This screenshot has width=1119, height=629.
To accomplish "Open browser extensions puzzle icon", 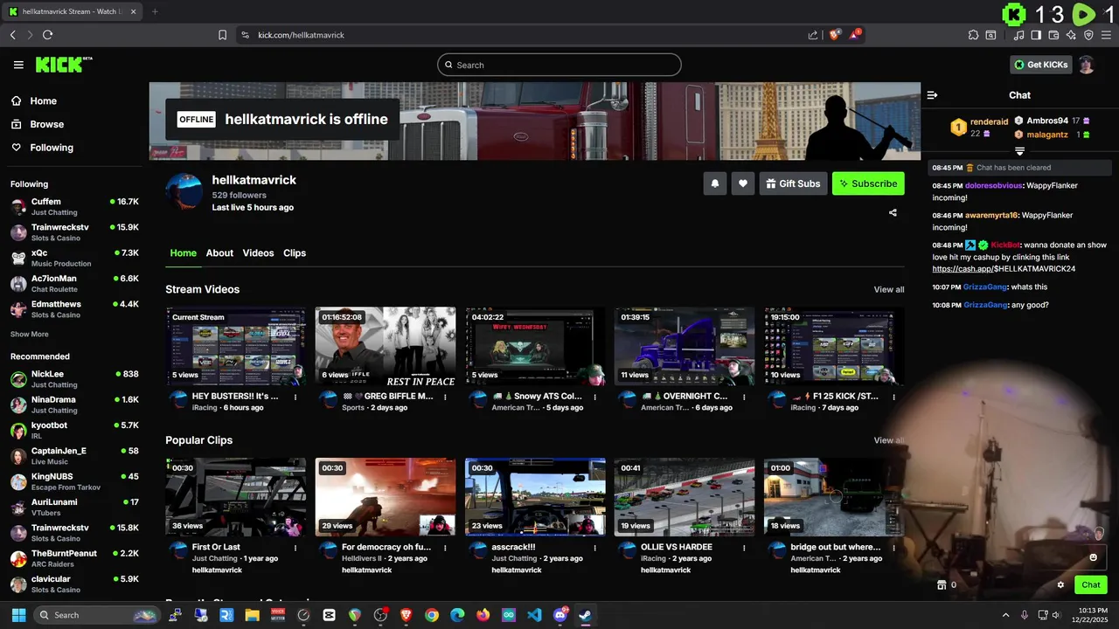I will pyautogui.click(x=973, y=35).
